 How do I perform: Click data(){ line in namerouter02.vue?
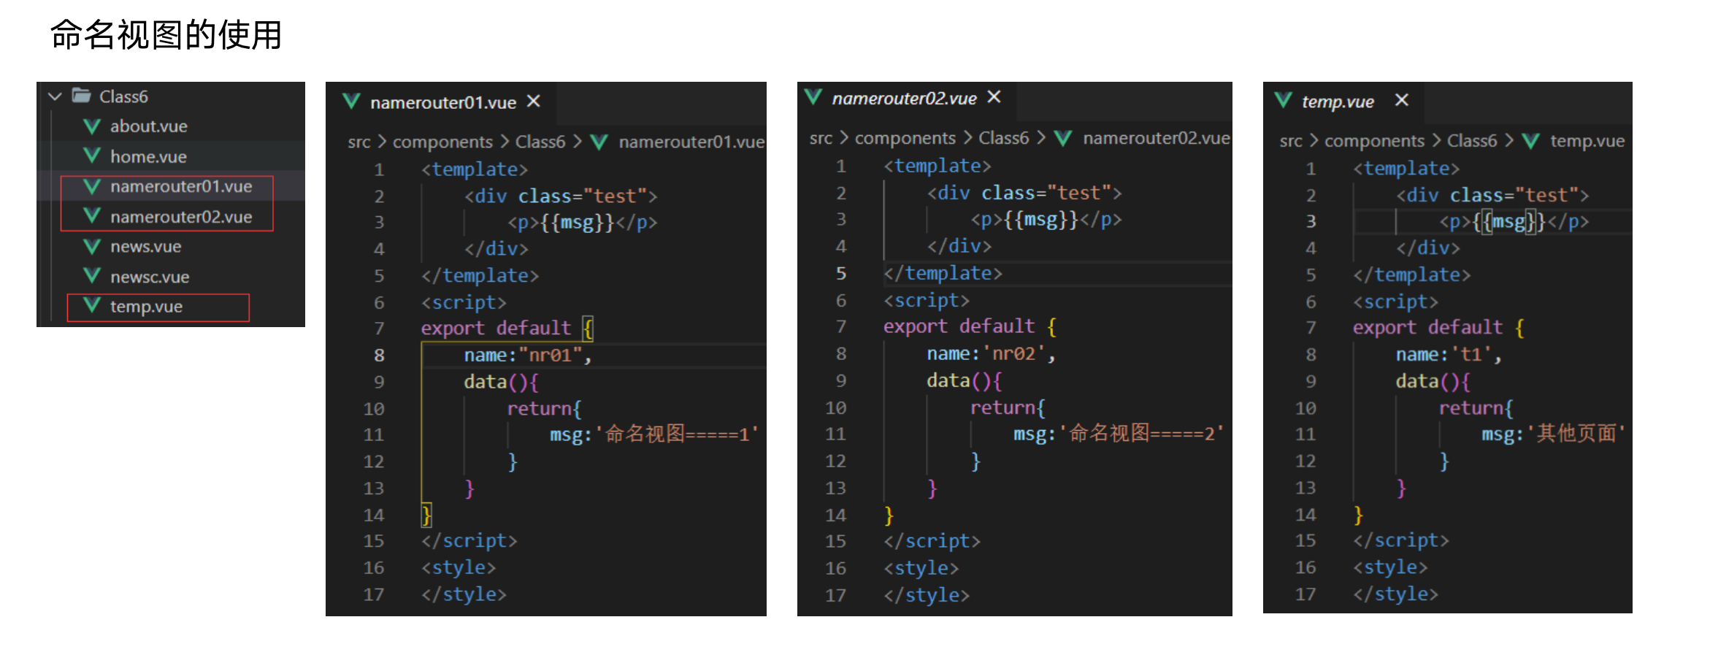click(x=965, y=381)
